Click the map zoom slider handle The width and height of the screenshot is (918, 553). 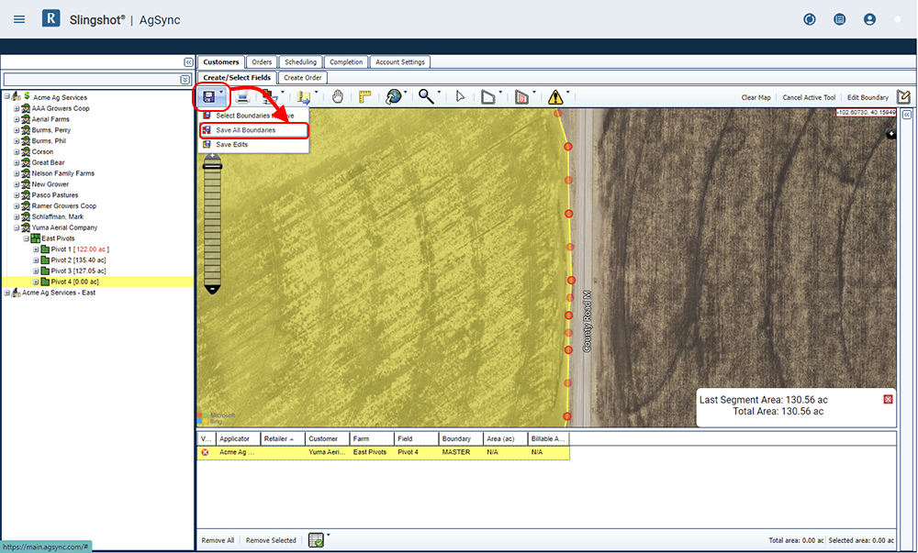click(x=213, y=167)
